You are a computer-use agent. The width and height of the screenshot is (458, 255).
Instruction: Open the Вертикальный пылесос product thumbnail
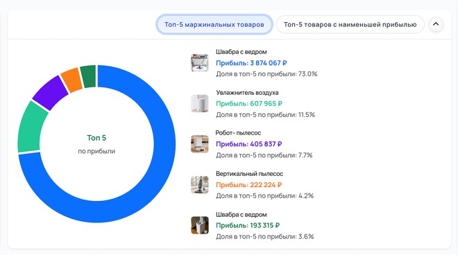pyautogui.click(x=200, y=185)
